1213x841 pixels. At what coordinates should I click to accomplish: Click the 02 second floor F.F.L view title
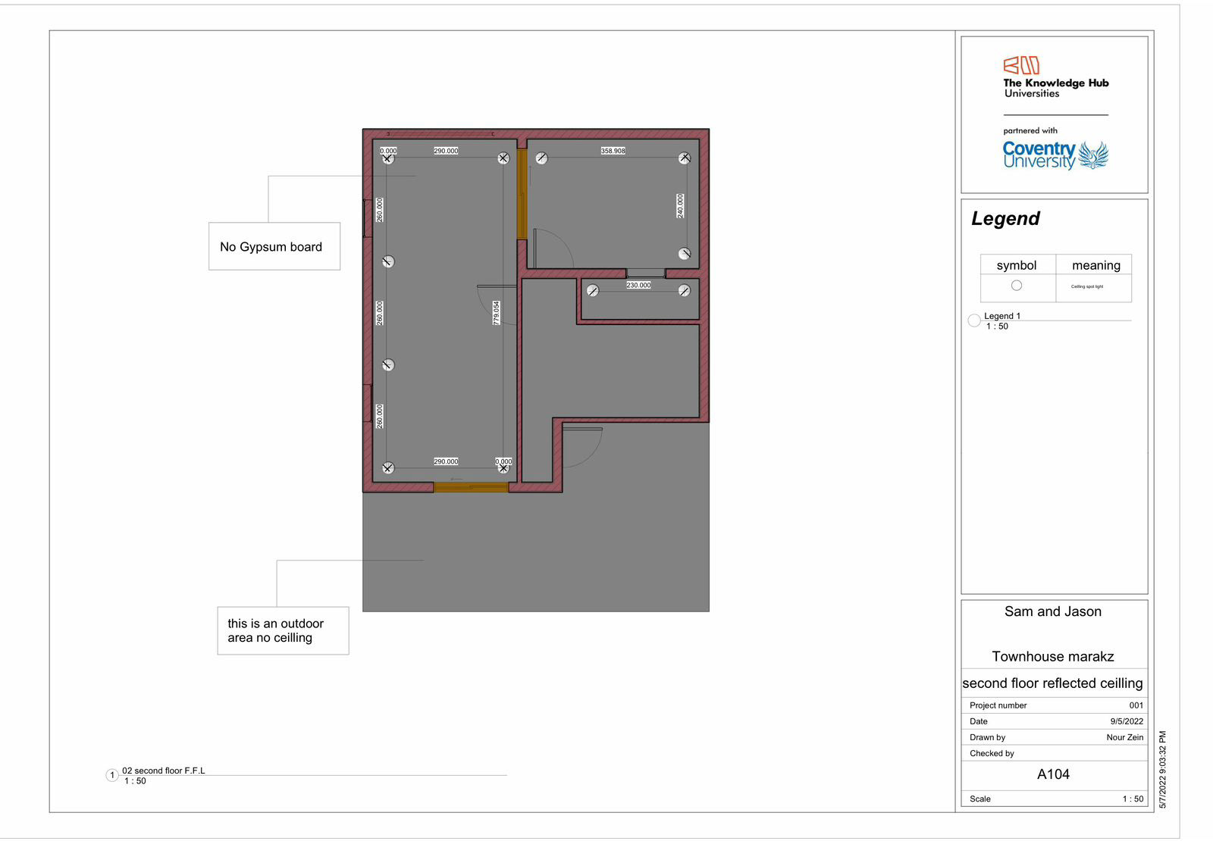click(x=163, y=771)
